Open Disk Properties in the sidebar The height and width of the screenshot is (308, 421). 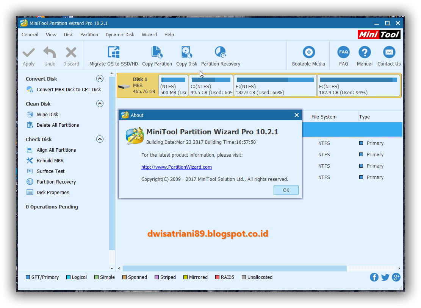tap(53, 193)
